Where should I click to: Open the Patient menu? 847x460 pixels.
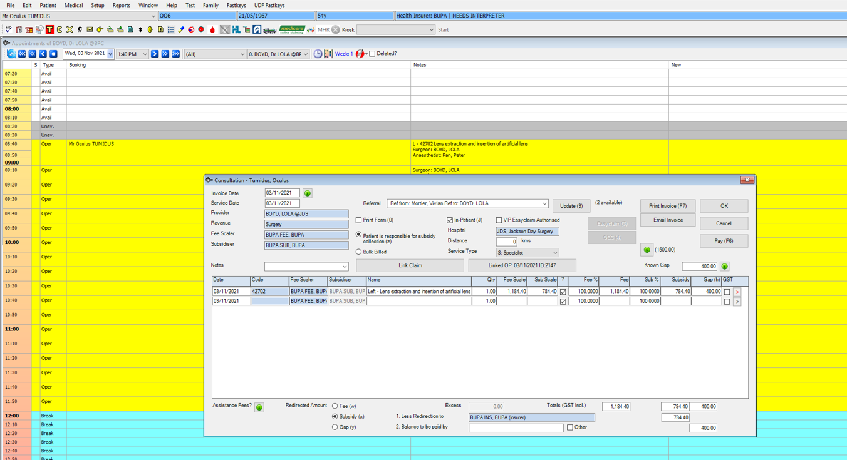point(48,5)
